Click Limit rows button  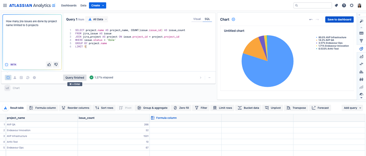tap(222, 108)
